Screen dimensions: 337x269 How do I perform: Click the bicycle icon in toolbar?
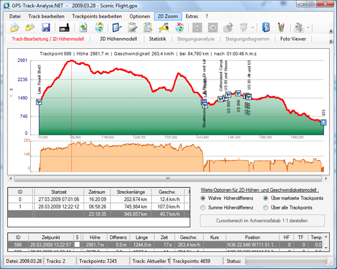300,27
